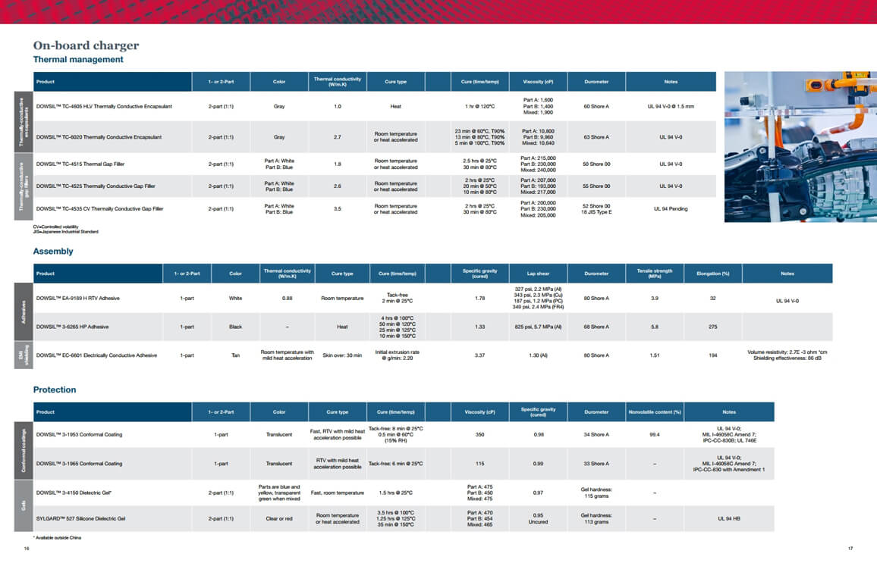
Task: Click the "Lap shear" column header
Action: pos(538,274)
